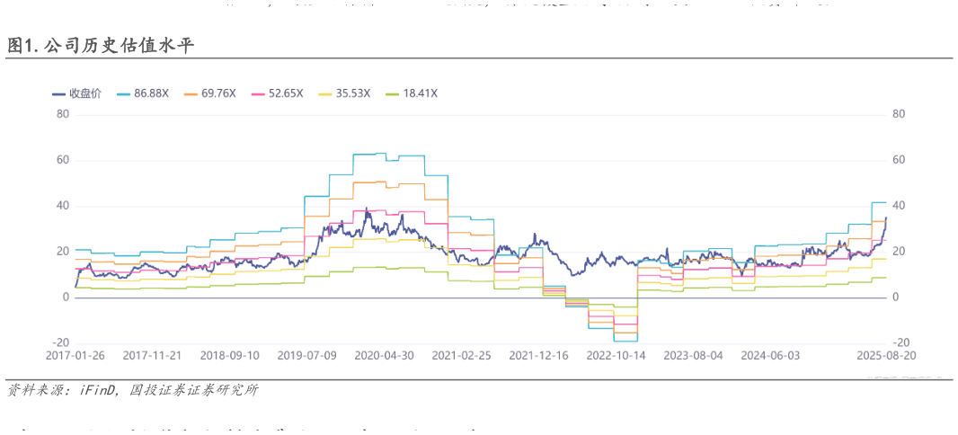Image resolution: width=958 pixels, height=435 pixels.
Task: Click the 2019-07-09 date tick label
Action: [x=306, y=355]
